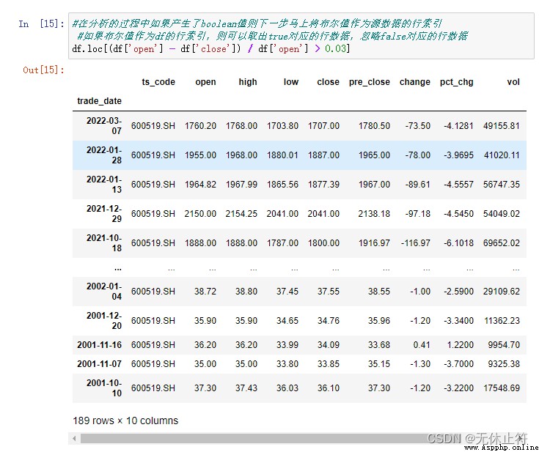
Task: Click change value -97.18
Action: (x=418, y=213)
